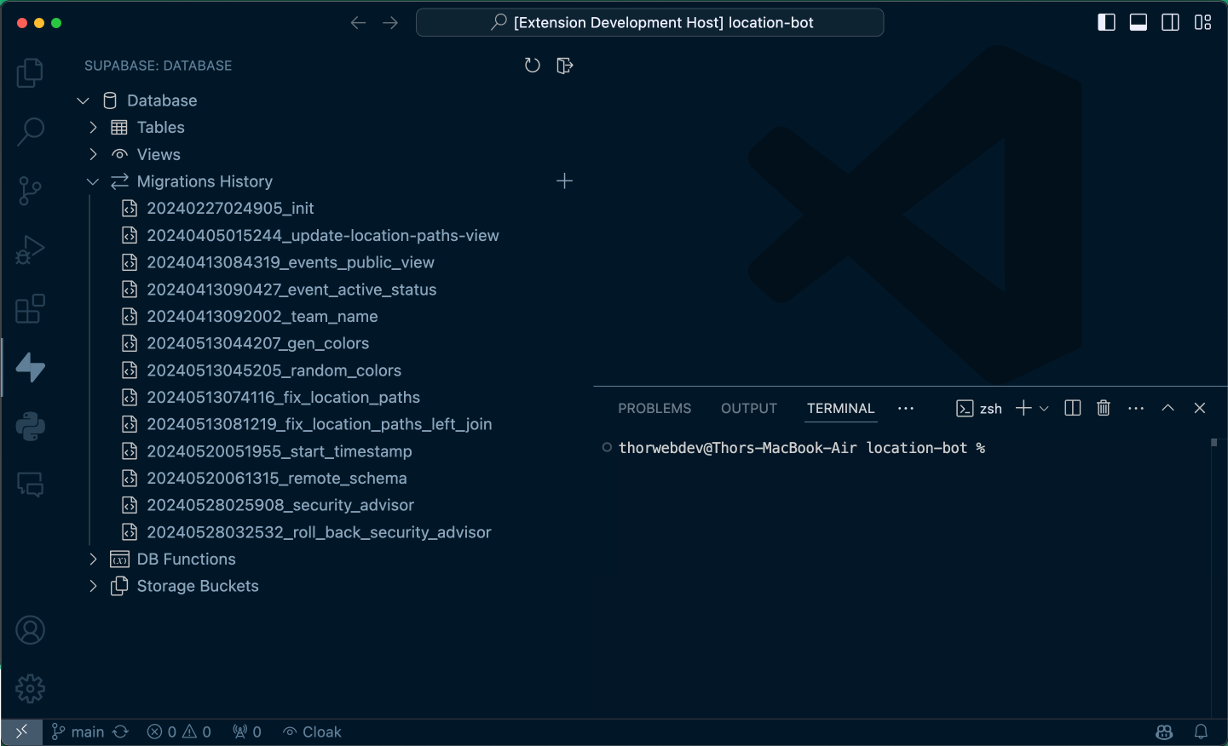Open migration 20240227024905_init
The width and height of the screenshot is (1228, 746).
point(230,209)
